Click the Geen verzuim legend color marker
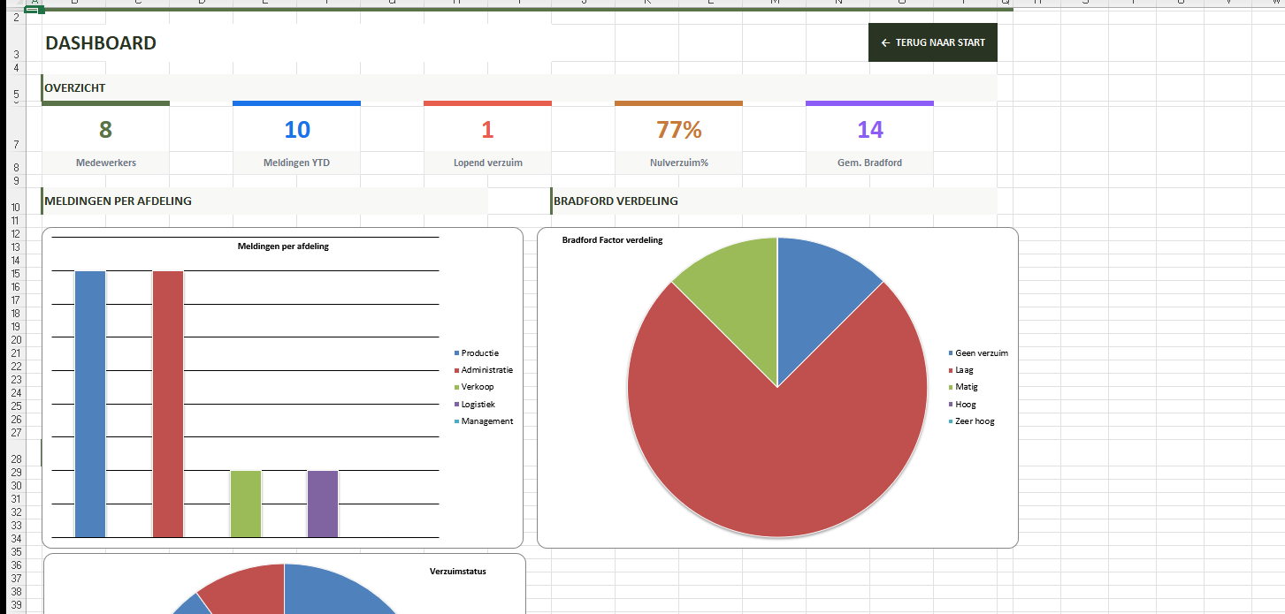The image size is (1285, 614). 951,353
